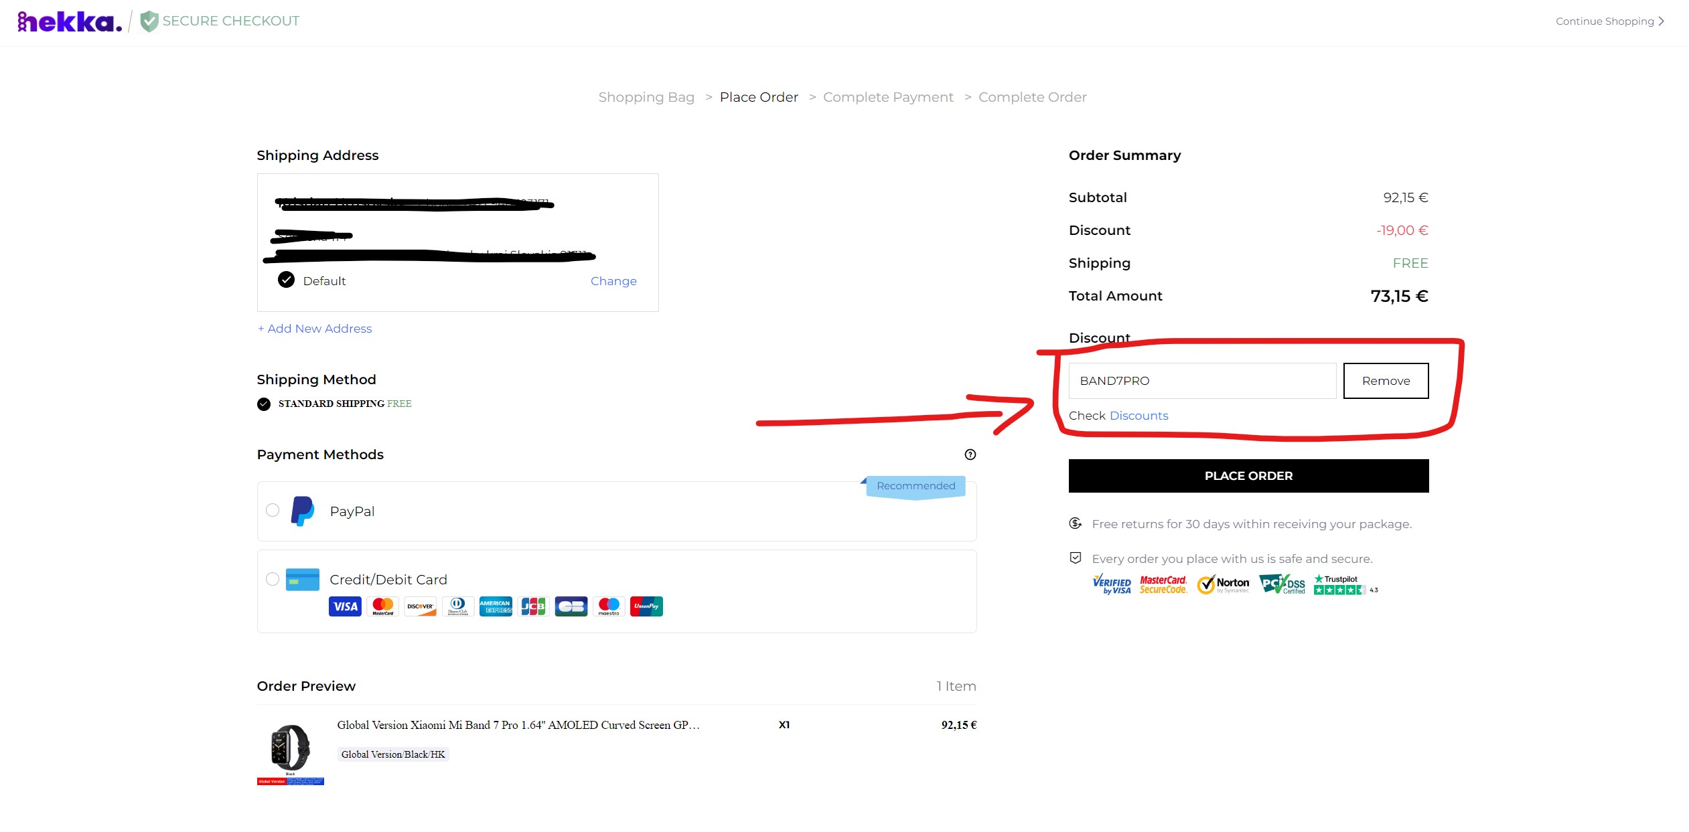Click the Diners Club card logo
The height and width of the screenshot is (832, 1689).
coord(458,606)
